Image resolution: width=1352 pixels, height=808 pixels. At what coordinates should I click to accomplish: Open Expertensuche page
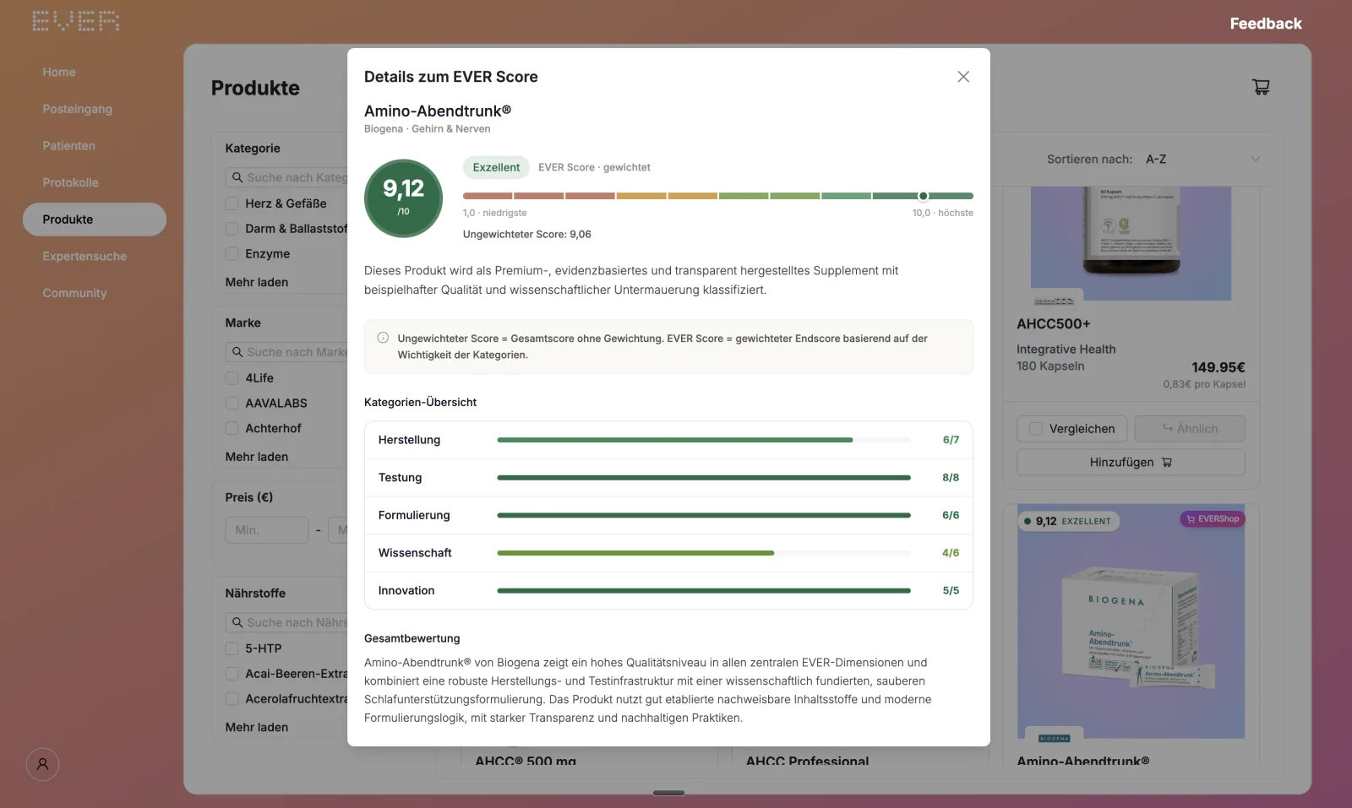pyautogui.click(x=84, y=257)
